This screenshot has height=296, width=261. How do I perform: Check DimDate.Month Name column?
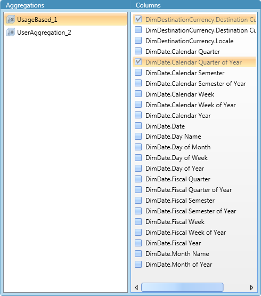[138, 253]
